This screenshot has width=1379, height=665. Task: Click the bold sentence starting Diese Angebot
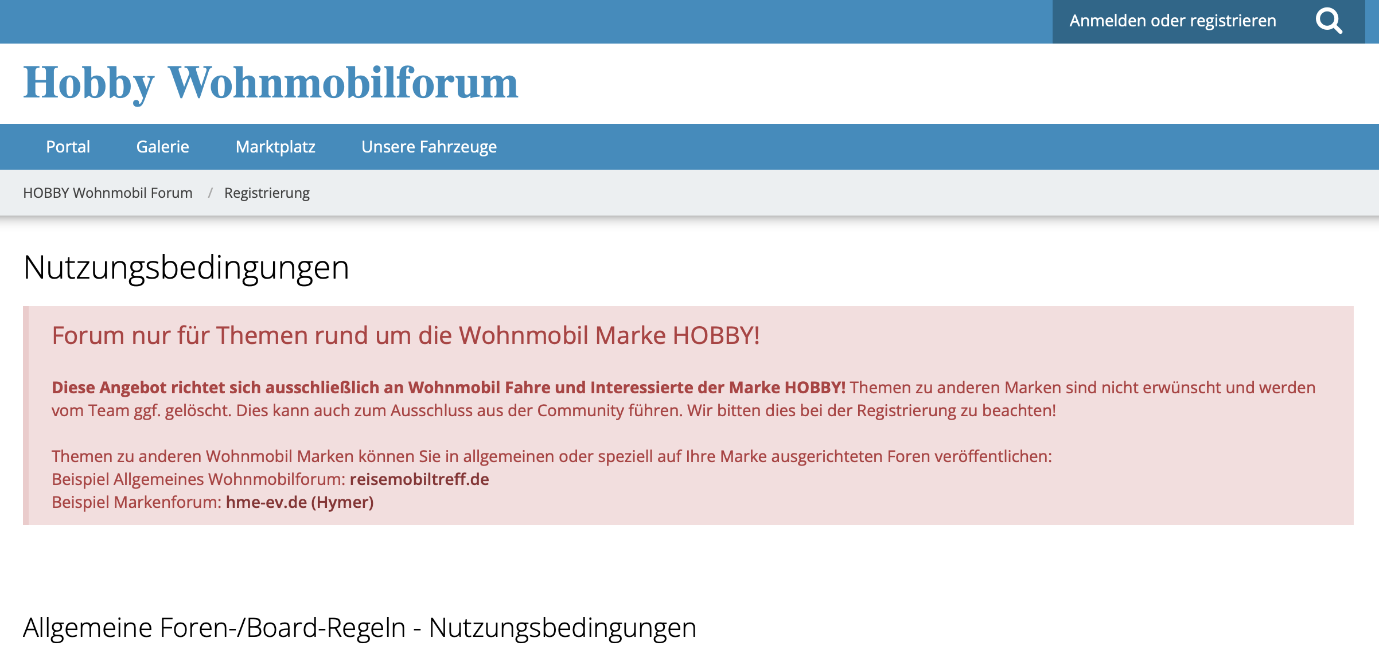click(x=448, y=388)
